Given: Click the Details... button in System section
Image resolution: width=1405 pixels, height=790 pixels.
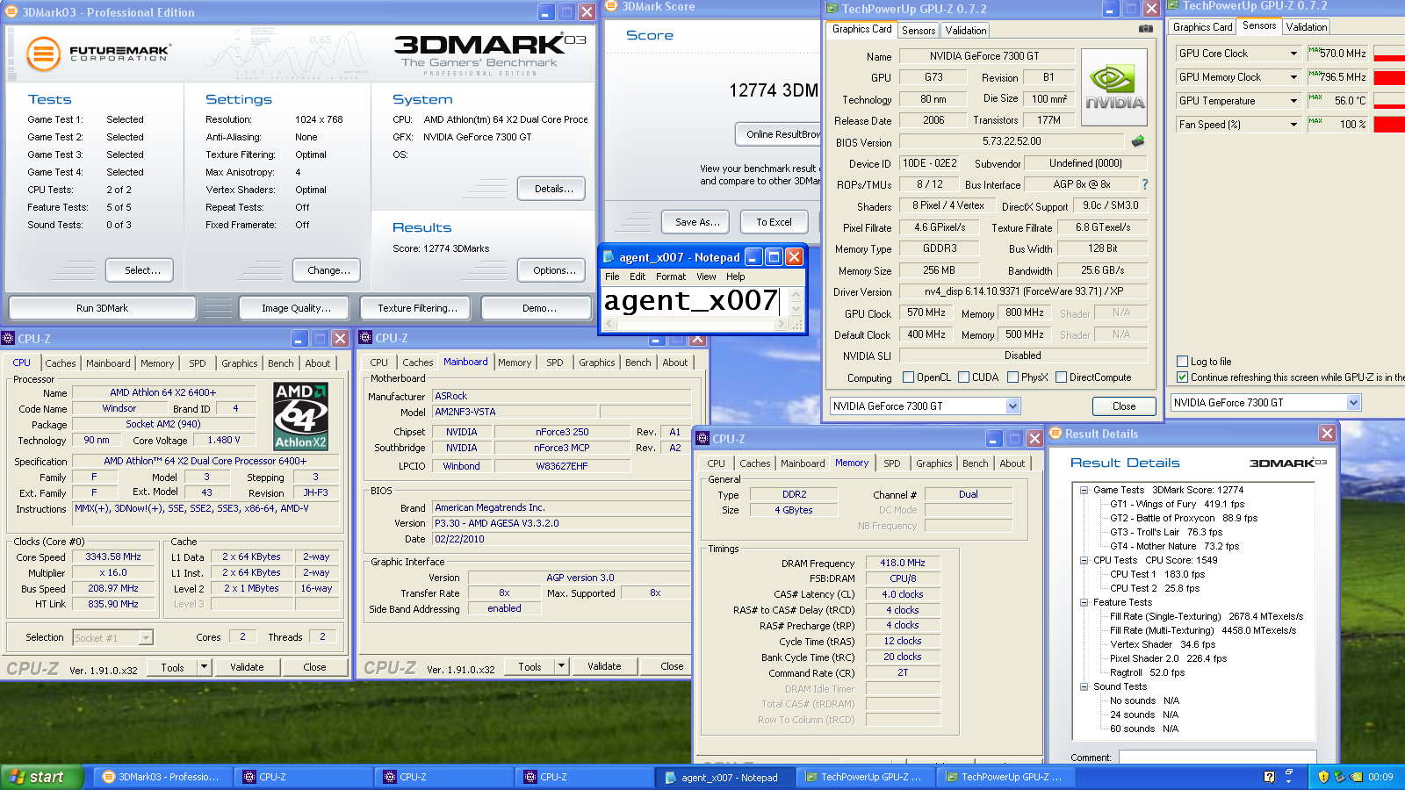Looking at the screenshot, I should pos(553,189).
